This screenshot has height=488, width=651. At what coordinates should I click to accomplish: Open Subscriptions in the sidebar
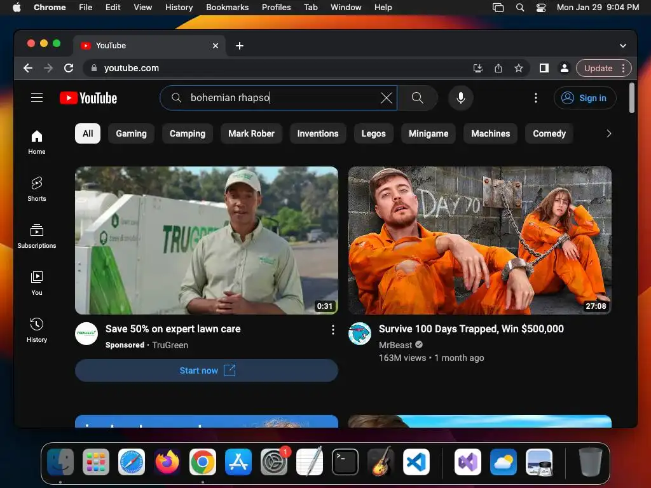click(x=37, y=236)
